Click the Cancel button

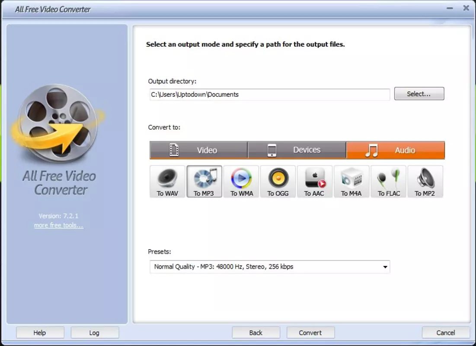(446, 333)
